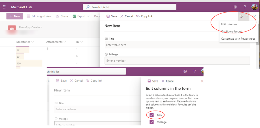Click the search box in lower screenshot
The height and width of the screenshot is (128, 260).
(x=86, y=71)
